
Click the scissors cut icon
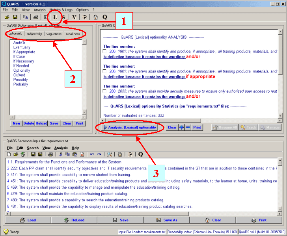tap(61, 154)
